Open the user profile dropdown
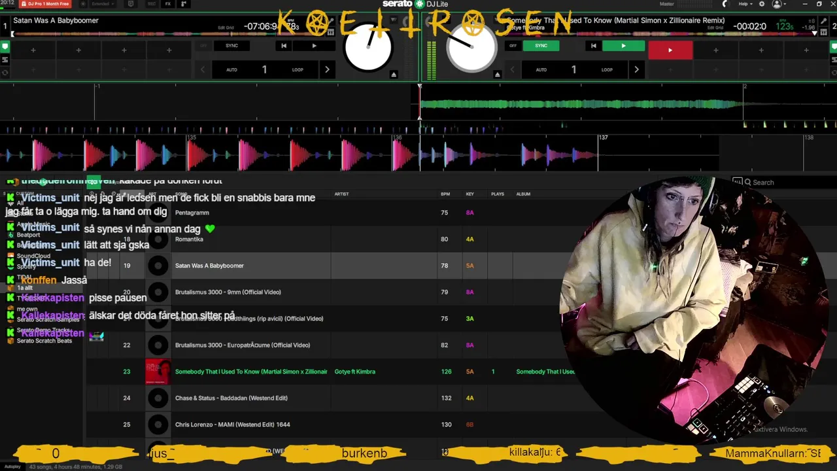Viewport: 837px width, 471px height. pos(779,4)
